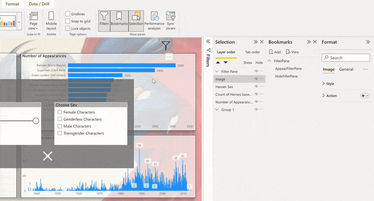Collapse the FilterPane bookmark group
This screenshot has height=201, width=374.
270,61
